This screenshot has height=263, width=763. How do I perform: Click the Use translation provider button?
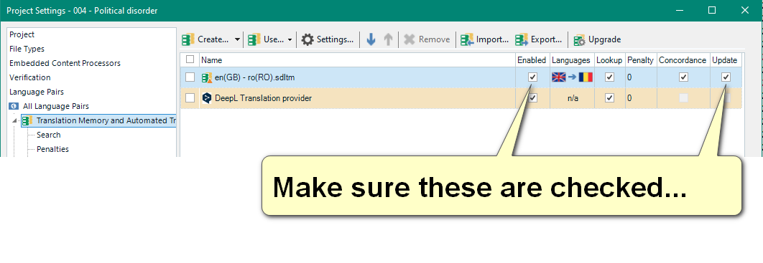266,40
